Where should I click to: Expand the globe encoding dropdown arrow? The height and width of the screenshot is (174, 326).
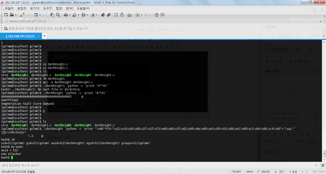[87, 15]
